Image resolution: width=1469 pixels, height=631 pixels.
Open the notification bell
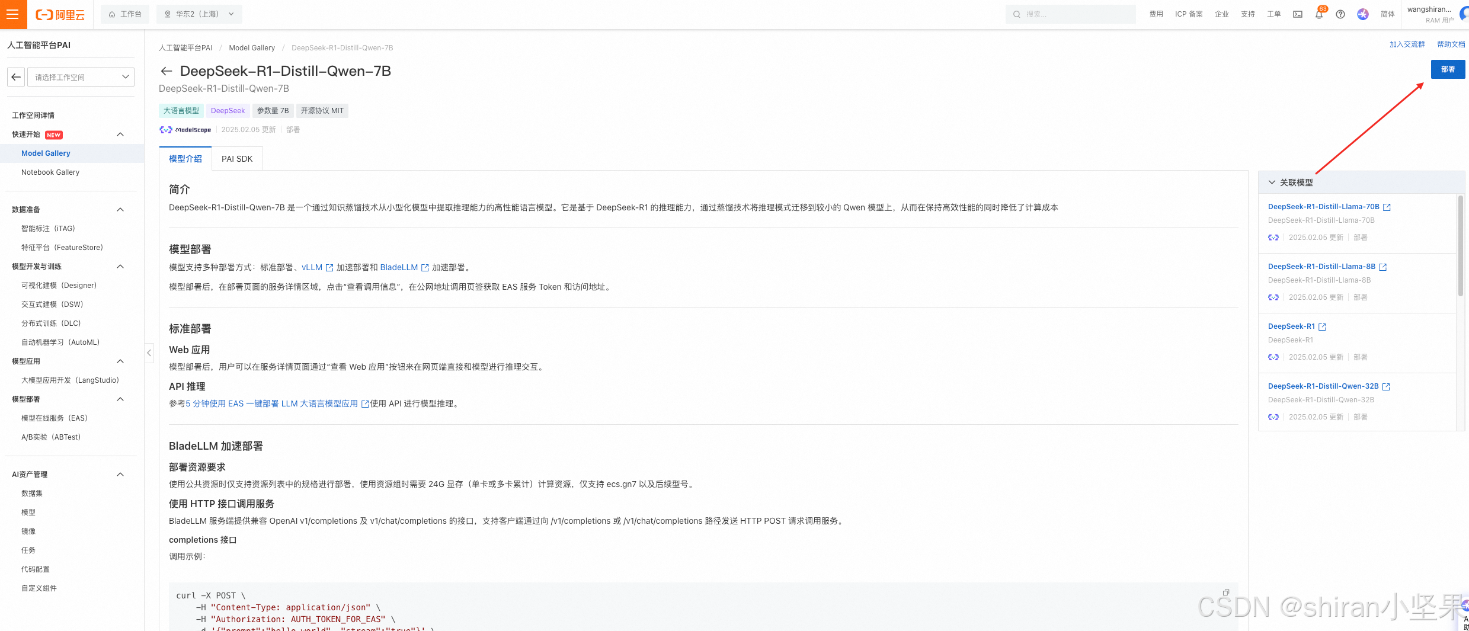pos(1319,14)
